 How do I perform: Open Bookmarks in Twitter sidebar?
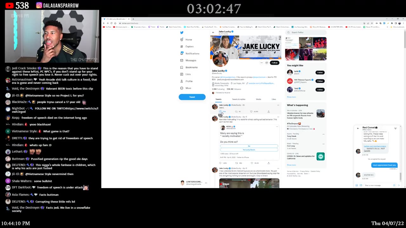pyautogui.click(x=189, y=67)
